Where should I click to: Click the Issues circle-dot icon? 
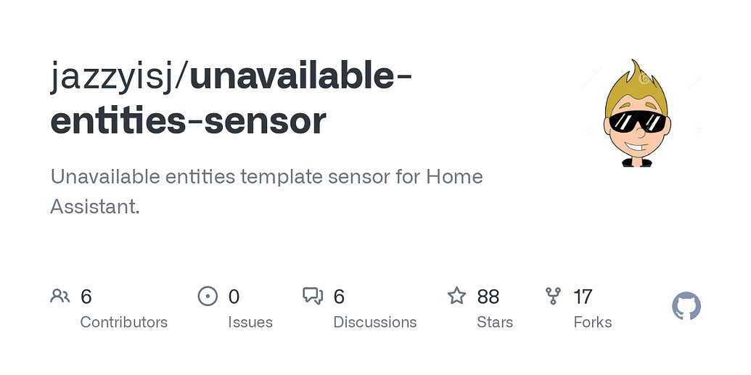208,296
